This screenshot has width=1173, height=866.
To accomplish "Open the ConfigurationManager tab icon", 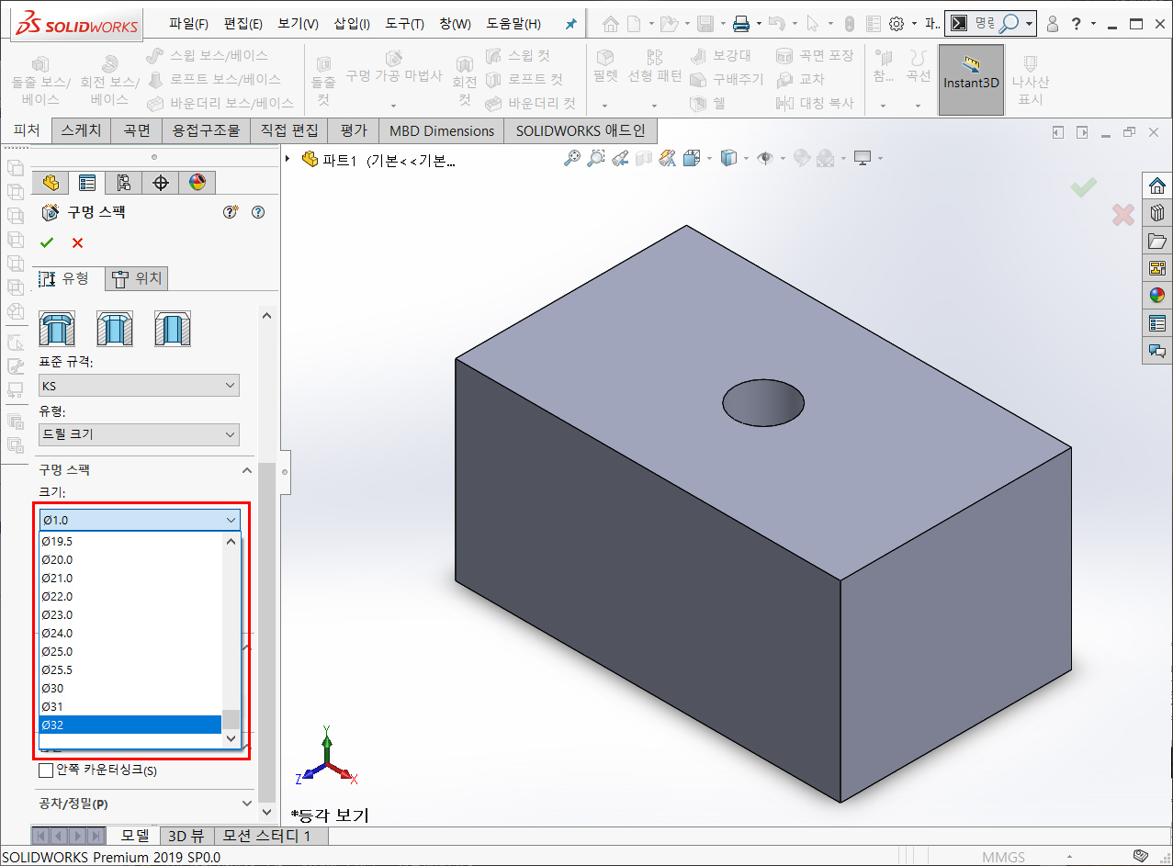I will click(x=124, y=182).
